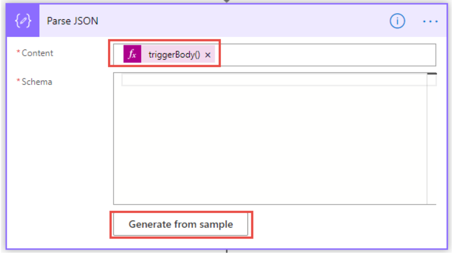This screenshot has width=452, height=254.
Task: Click the scrollbar marker atop the Schema editor
Action: click(432, 74)
